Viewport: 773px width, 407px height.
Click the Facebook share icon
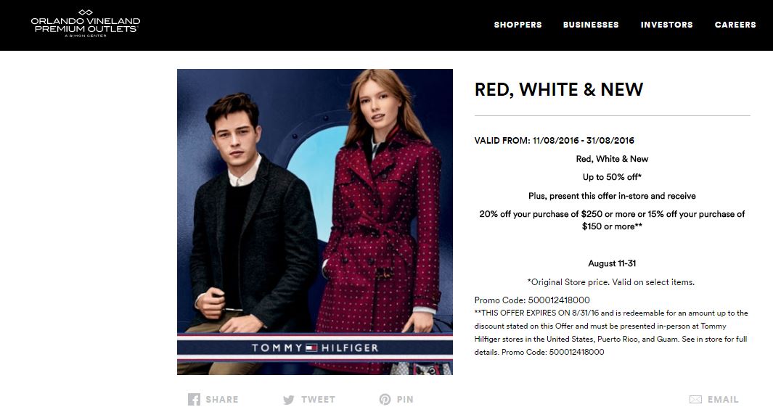click(195, 400)
